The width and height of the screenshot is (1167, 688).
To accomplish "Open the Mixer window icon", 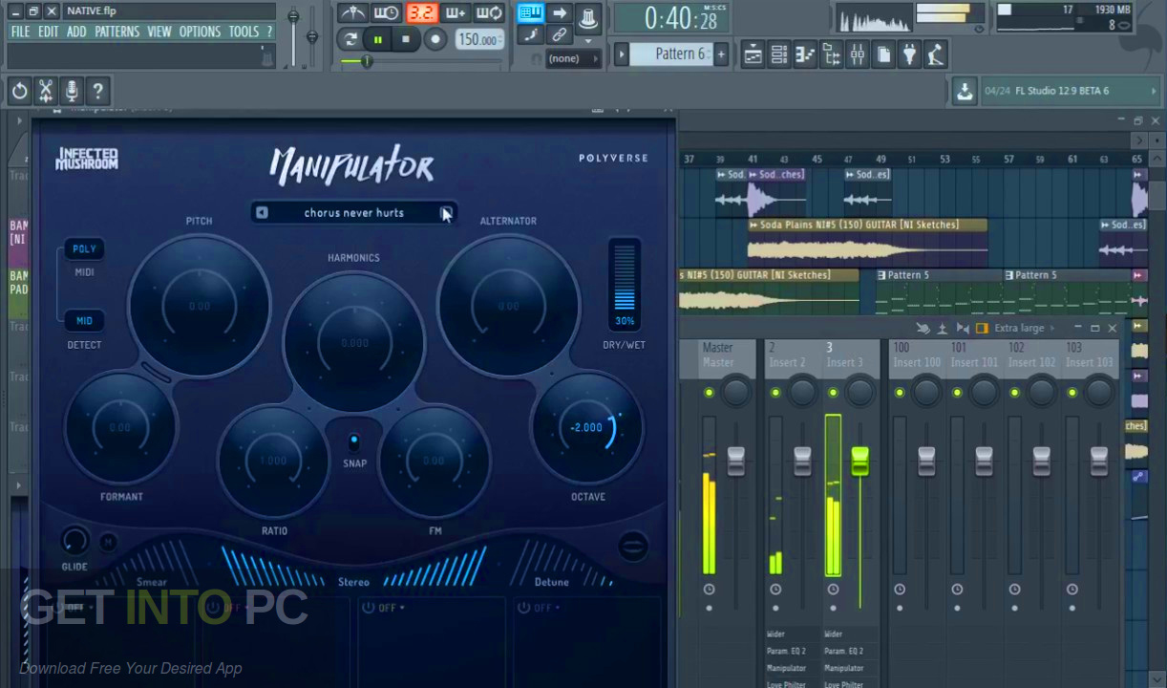I will [858, 55].
